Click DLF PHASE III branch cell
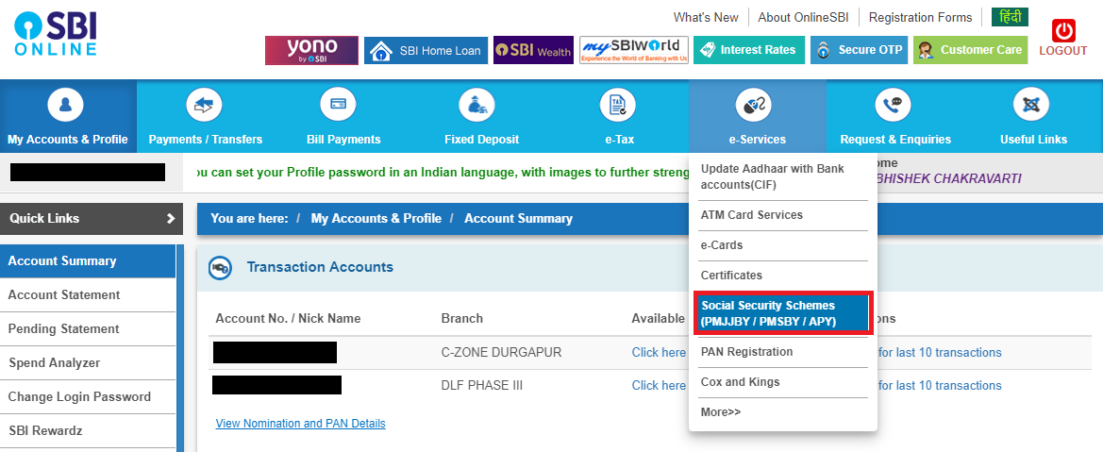 (481, 386)
